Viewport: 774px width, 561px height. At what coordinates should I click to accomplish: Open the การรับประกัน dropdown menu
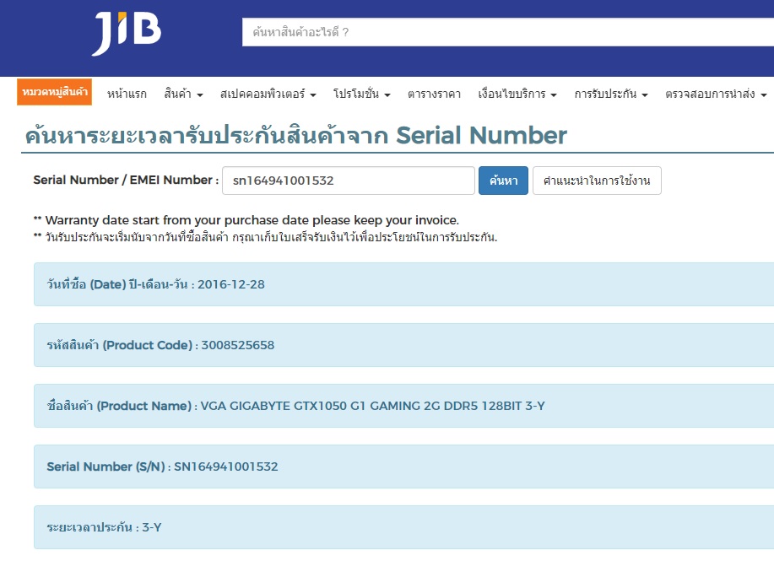coord(610,94)
